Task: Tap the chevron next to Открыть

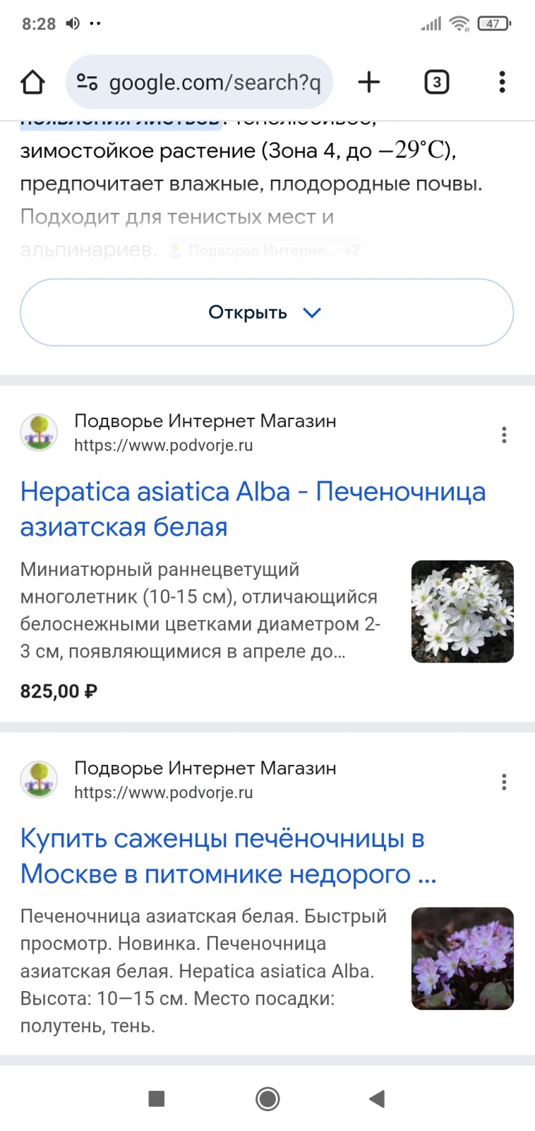Action: [x=312, y=312]
